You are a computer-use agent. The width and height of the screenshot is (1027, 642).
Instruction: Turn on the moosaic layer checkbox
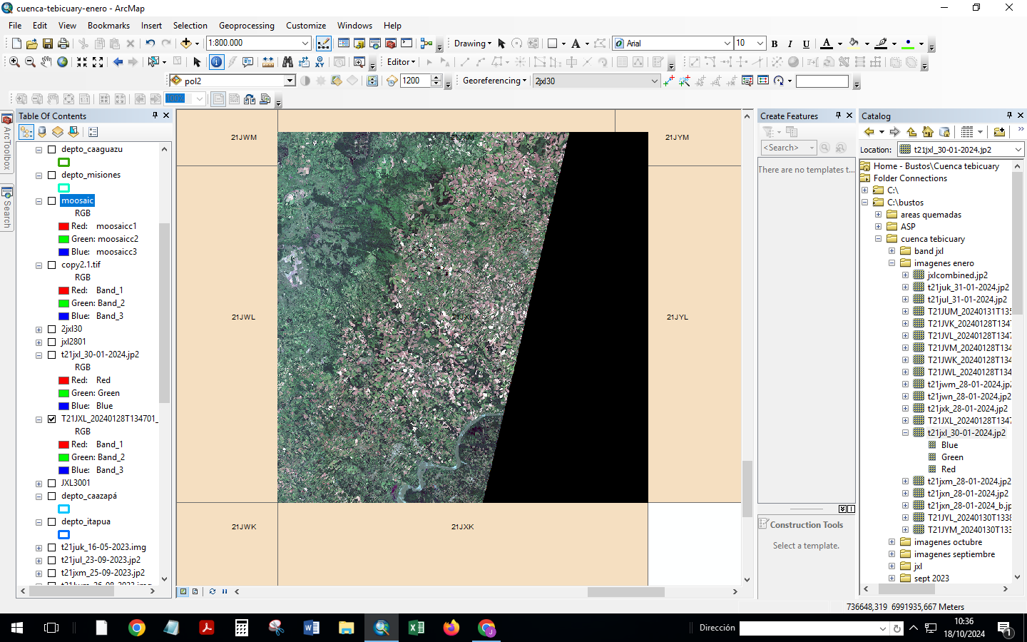point(51,201)
